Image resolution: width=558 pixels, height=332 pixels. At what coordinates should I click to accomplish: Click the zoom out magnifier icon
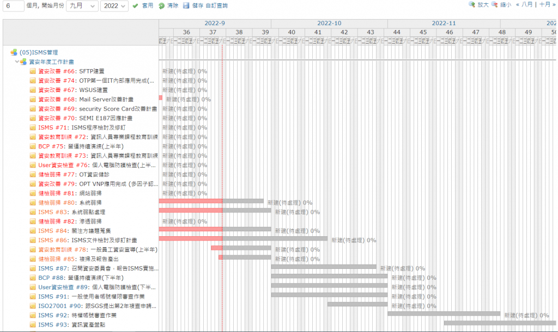(495, 4)
